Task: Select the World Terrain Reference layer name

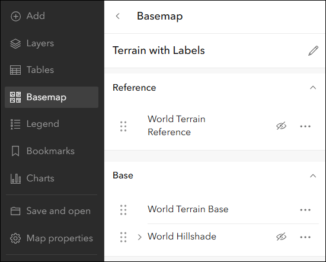Action: tap(177, 126)
